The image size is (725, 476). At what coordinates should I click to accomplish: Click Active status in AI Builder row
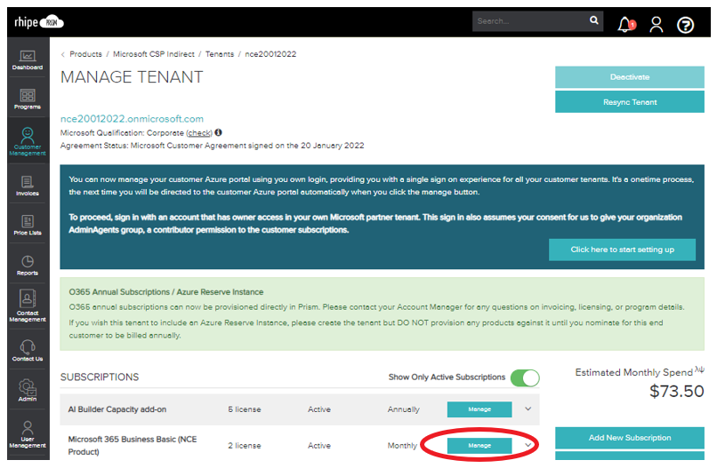click(319, 409)
